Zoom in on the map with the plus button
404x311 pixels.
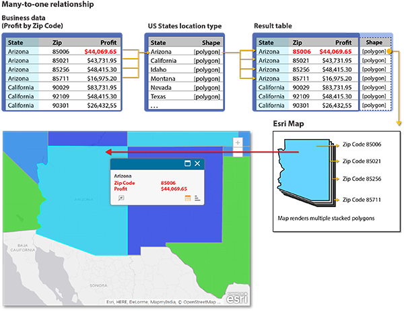[x=237, y=143]
